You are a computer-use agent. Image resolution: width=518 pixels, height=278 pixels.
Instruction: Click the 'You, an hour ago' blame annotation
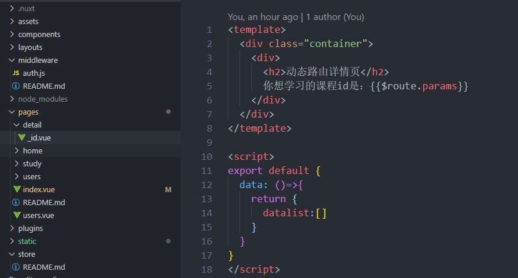[263, 17]
